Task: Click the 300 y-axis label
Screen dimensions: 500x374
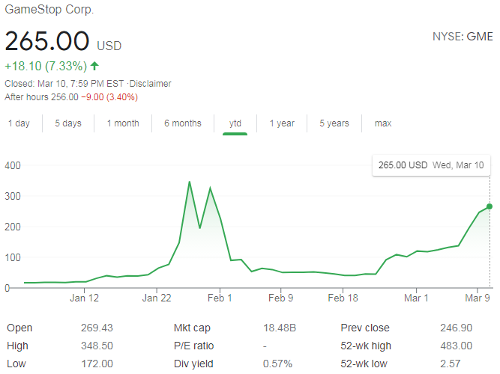Action: 13,196
